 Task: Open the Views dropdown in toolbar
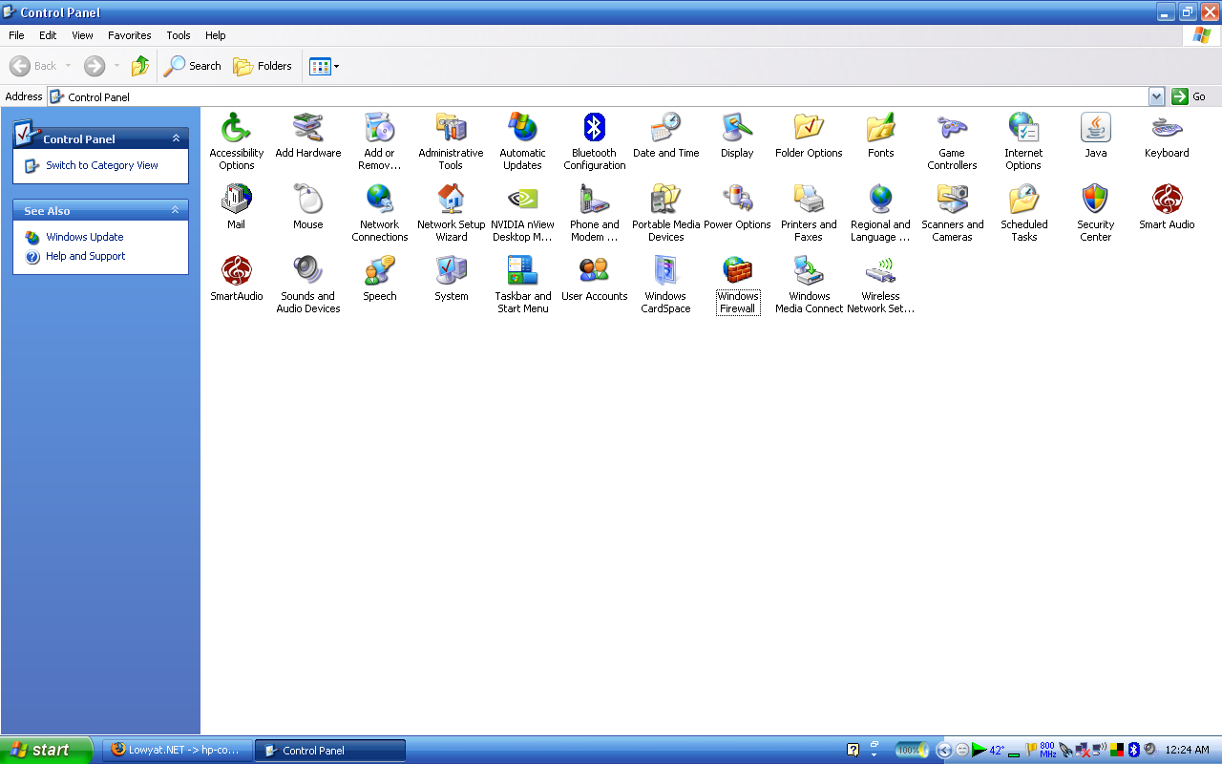325,66
